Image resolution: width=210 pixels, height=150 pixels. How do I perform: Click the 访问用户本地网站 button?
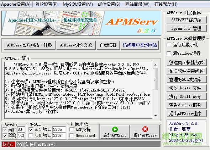point(140,45)
